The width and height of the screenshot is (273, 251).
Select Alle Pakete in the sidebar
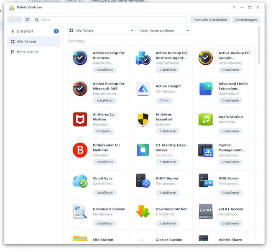pyautogui.click(x=34, y=41)
